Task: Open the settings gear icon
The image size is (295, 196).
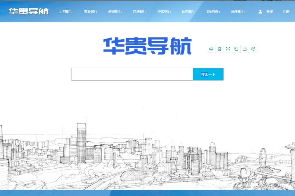Action: click(253, 49)
